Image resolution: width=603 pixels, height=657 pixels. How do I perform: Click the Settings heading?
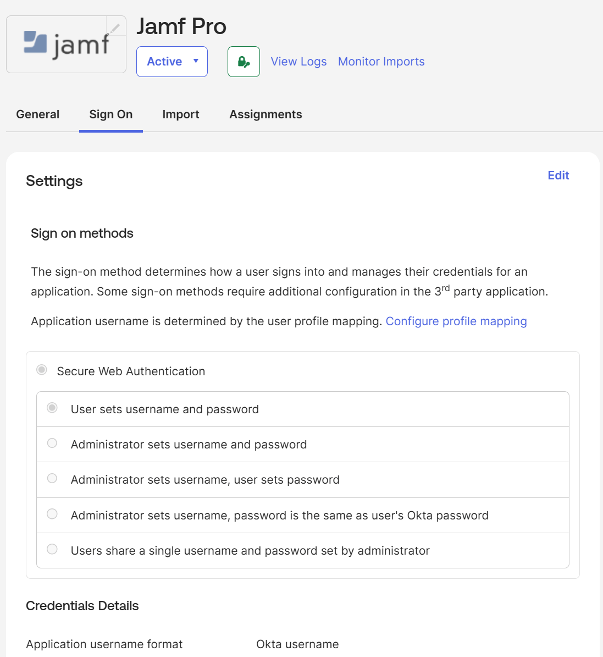click(54, 182)
